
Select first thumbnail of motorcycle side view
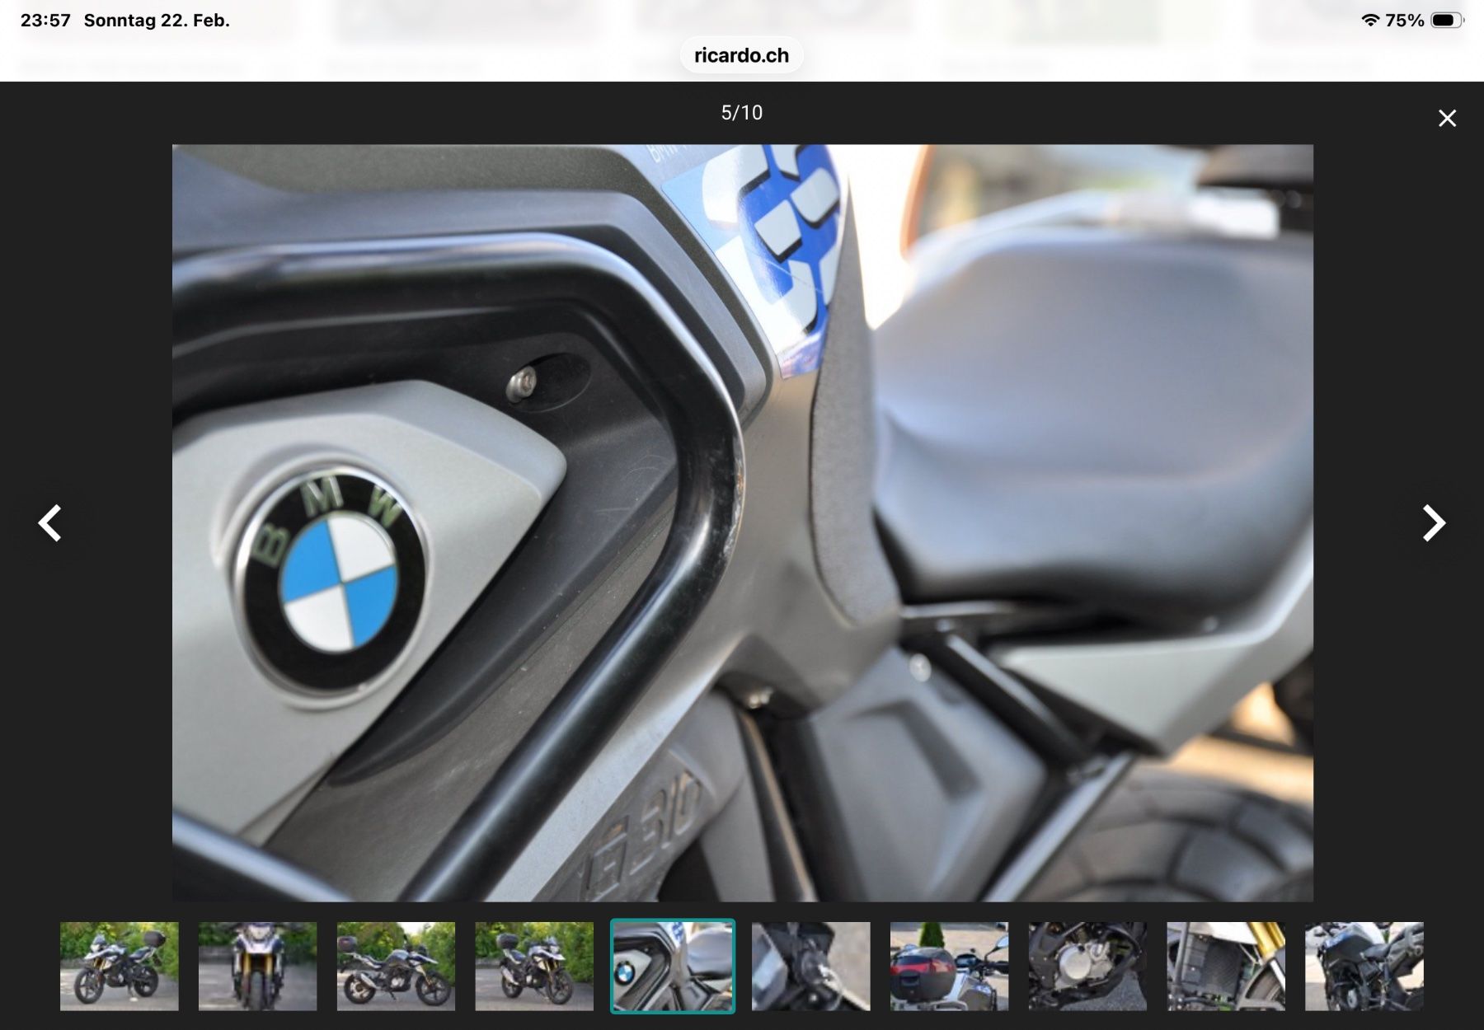(120, 966)
